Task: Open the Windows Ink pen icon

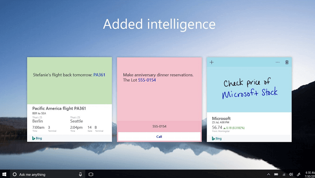Action: pos(298,175)
